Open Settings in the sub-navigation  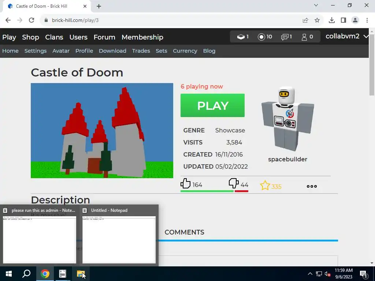pyautogui.click(x=36, y=51)
